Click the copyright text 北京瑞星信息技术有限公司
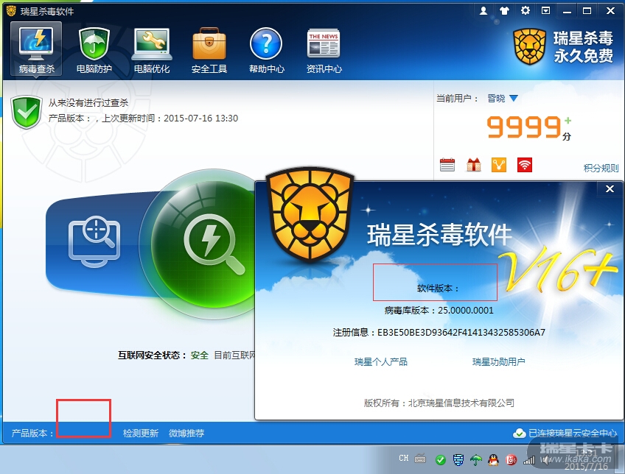Viewport: 625px width, 474px height. point(461,403)
